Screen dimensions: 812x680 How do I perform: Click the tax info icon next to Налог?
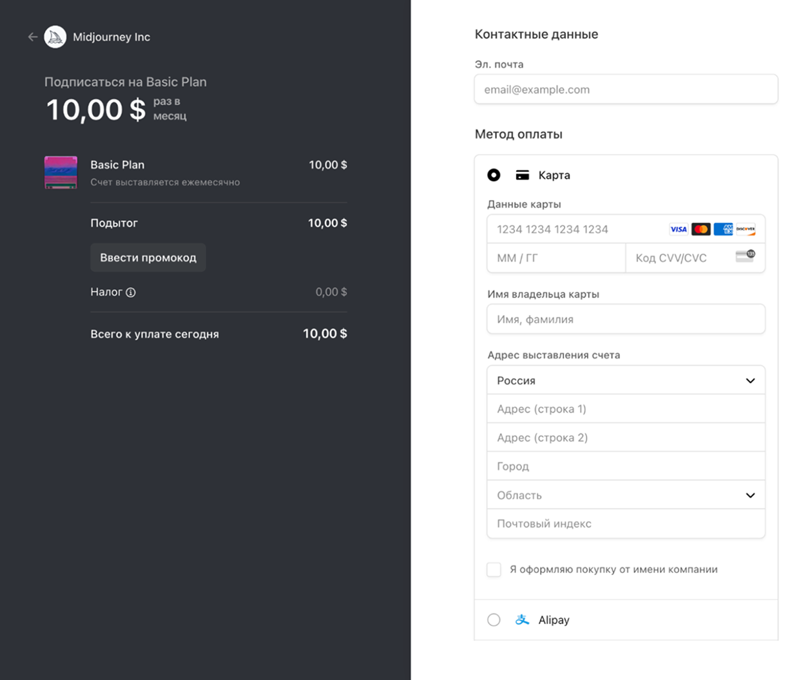click(131, 292)
